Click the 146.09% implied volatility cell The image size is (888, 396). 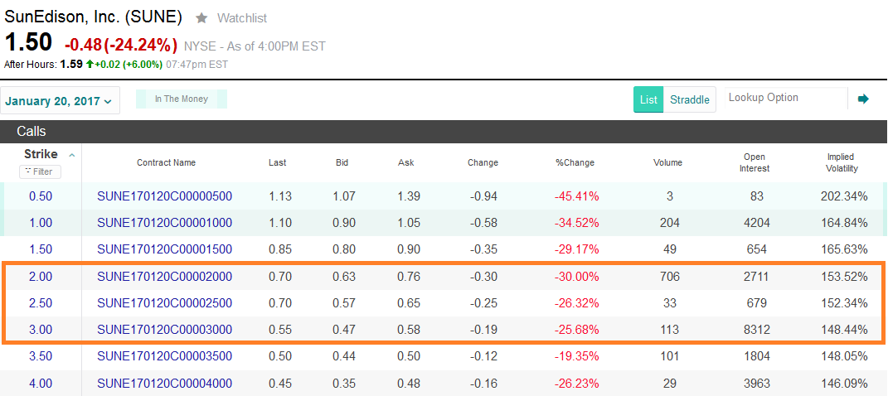click(x=844, y=383)
